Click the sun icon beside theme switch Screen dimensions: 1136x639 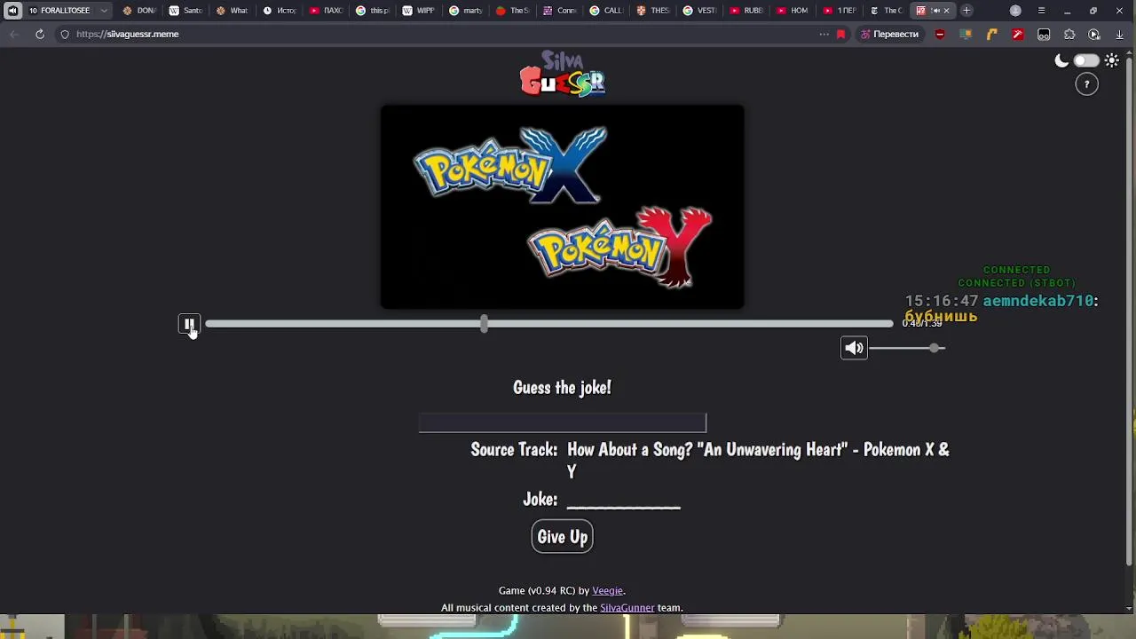[x=1112, y=60]
